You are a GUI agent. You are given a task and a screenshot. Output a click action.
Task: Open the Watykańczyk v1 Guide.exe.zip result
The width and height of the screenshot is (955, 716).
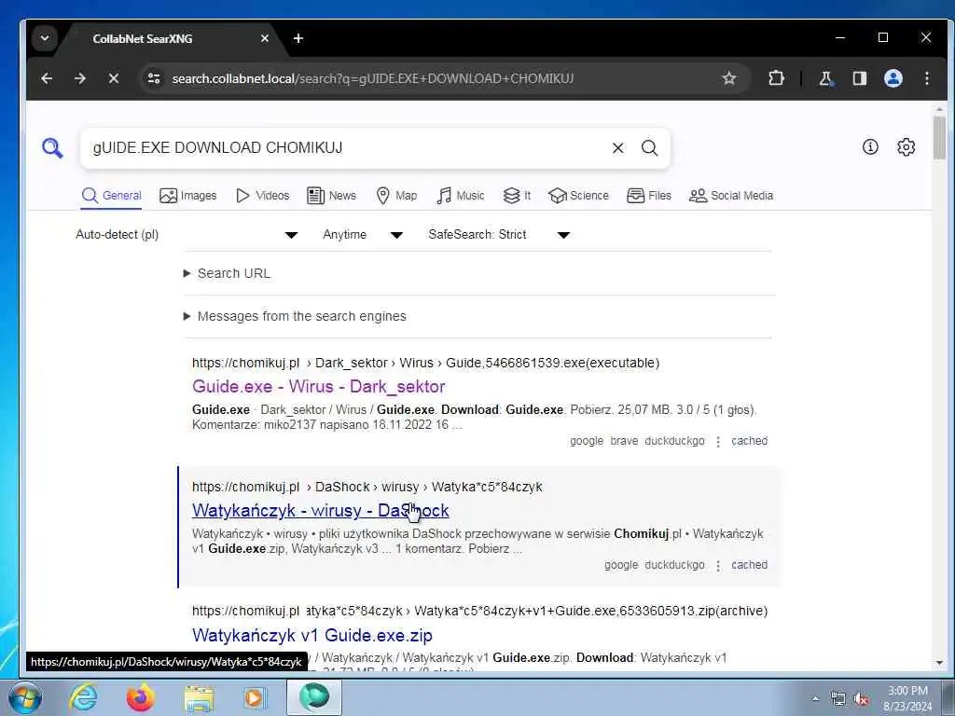(x=311, y=635)
